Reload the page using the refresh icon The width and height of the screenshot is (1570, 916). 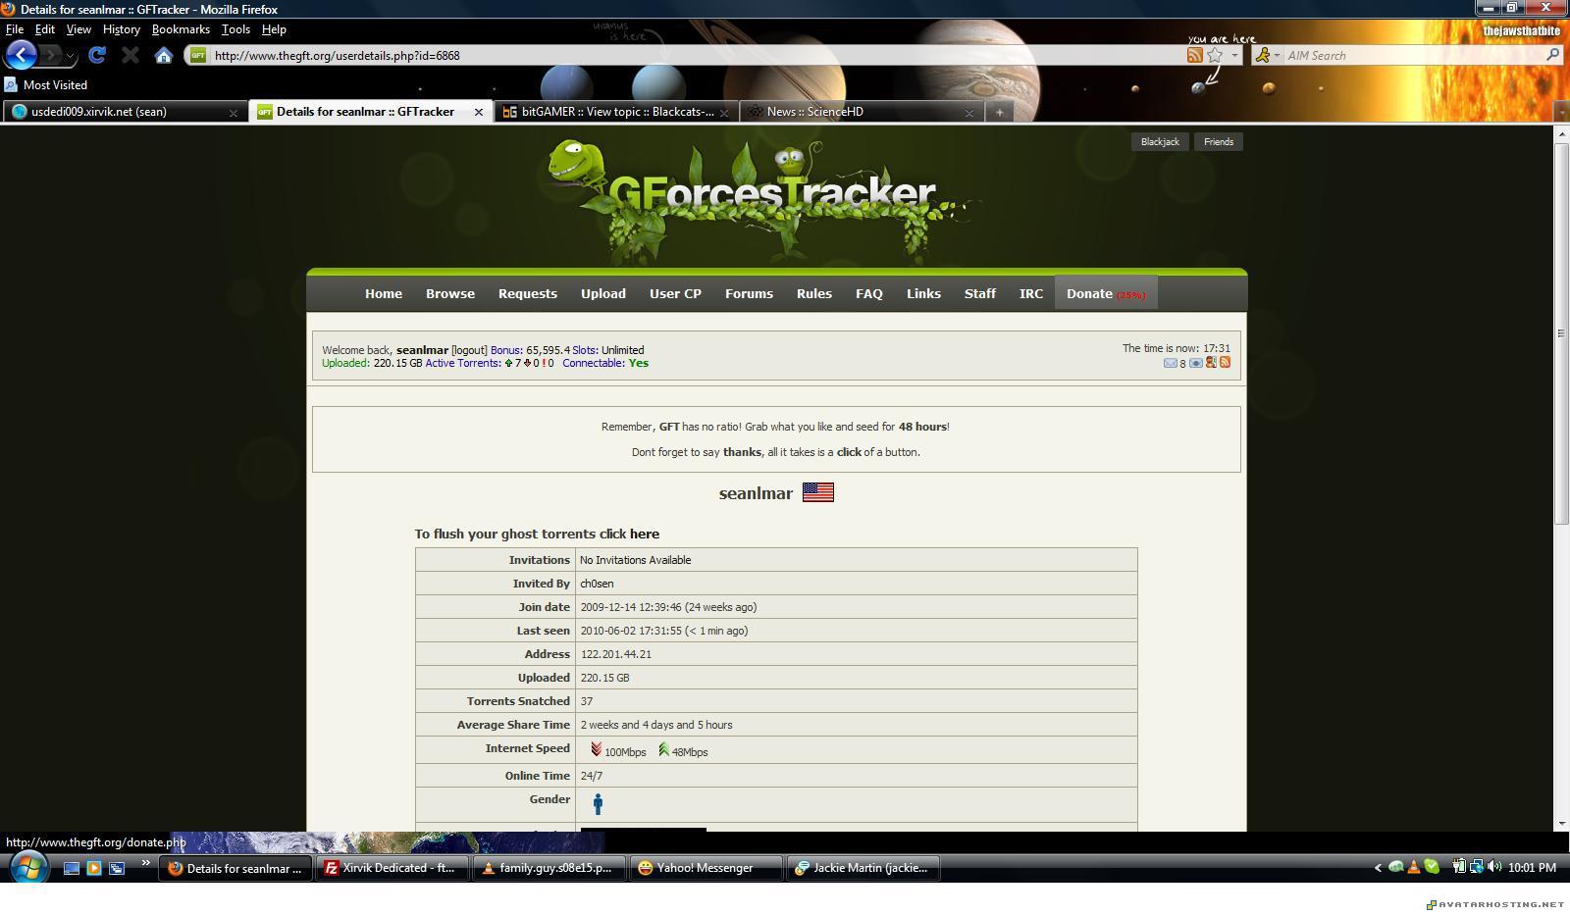click(x=96, y=55)
